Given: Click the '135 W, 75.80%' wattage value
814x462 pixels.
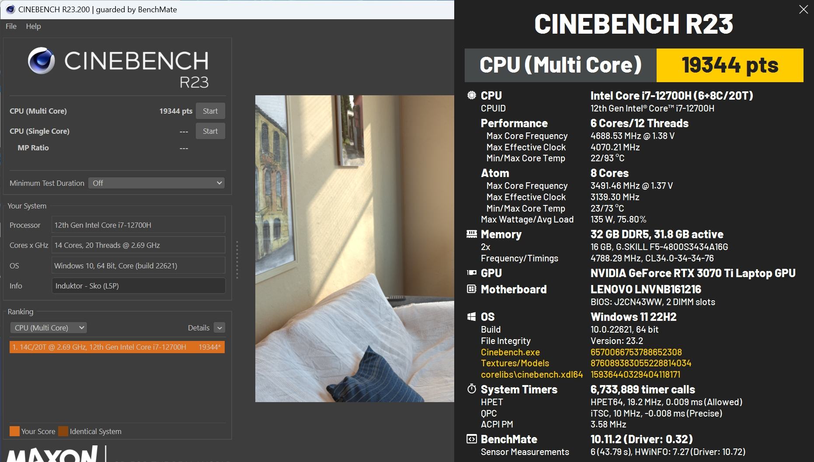Looking at the screenshot, I should pos(618,219).
